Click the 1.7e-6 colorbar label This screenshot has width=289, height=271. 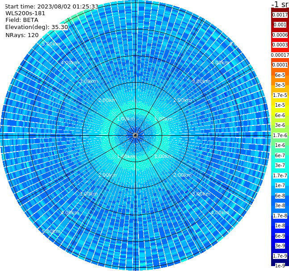[280, 135]
